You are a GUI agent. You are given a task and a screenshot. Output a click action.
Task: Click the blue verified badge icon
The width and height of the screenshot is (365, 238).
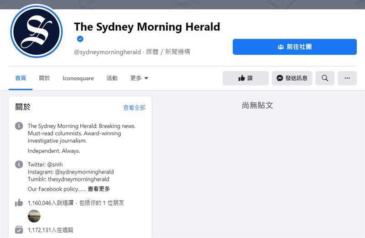pyautogui.click(x=80, y=39)
